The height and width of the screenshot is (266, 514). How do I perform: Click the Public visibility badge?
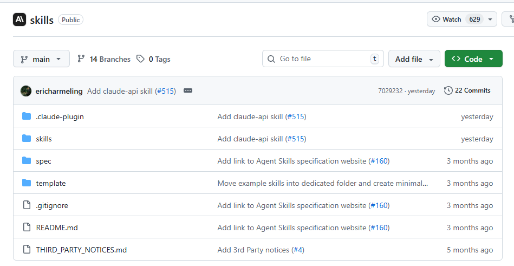tap(70, 20)
